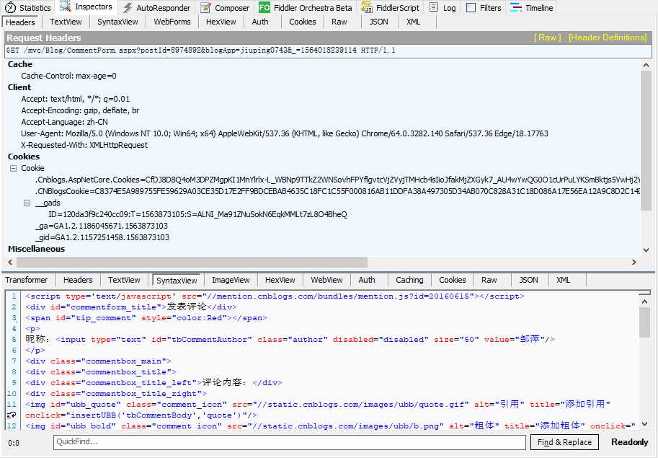Screen dimensions: 658x458
Task: Select the request HexView tab
Action: (x=221, y=22)
